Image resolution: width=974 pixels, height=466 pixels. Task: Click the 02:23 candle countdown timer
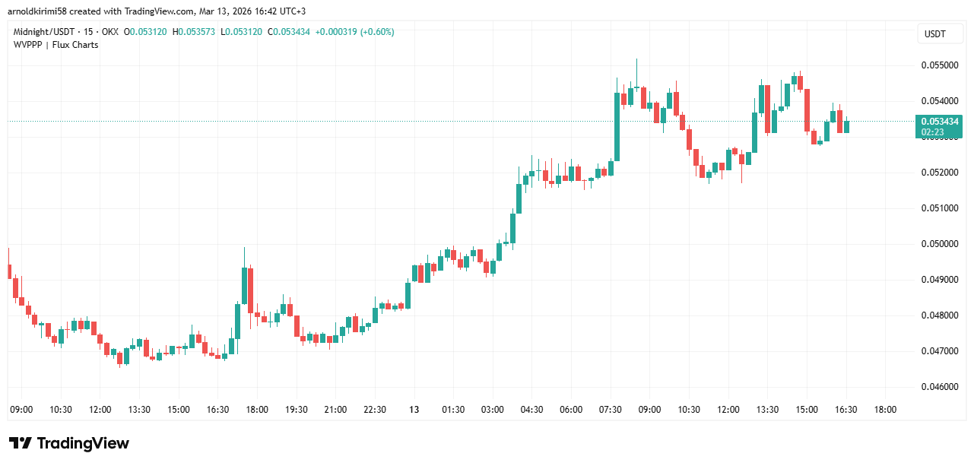[932, 132]
